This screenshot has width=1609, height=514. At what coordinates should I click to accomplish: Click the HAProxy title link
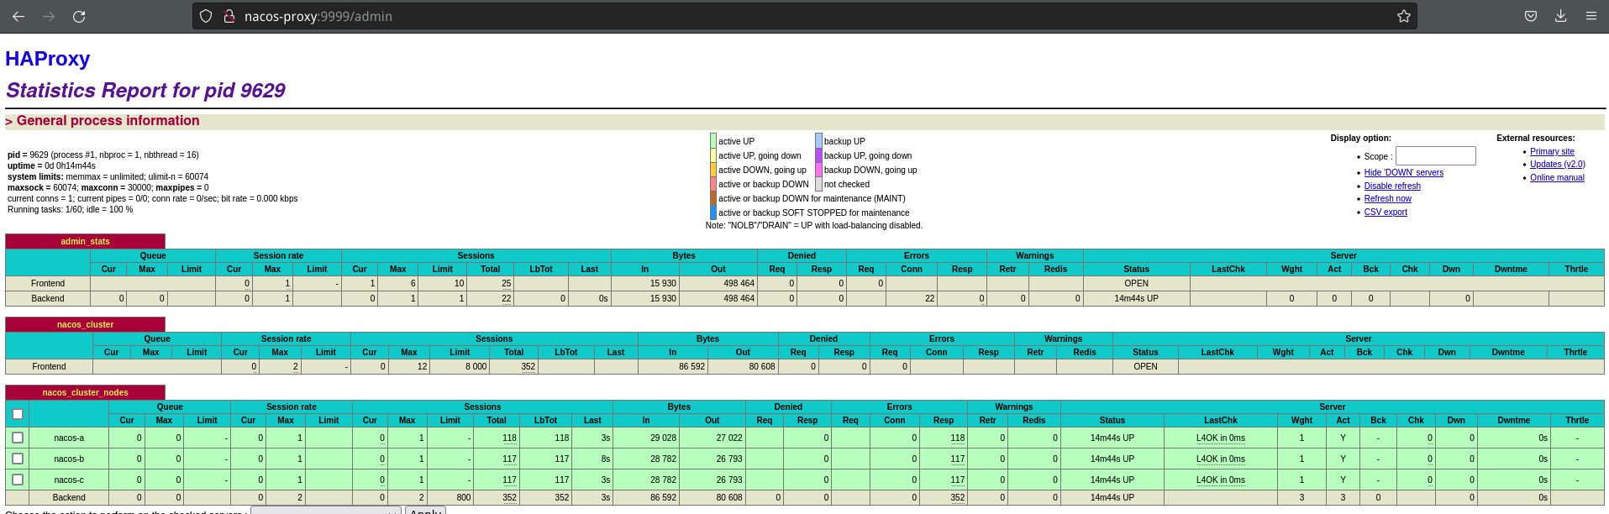click(x=47, y=59)
